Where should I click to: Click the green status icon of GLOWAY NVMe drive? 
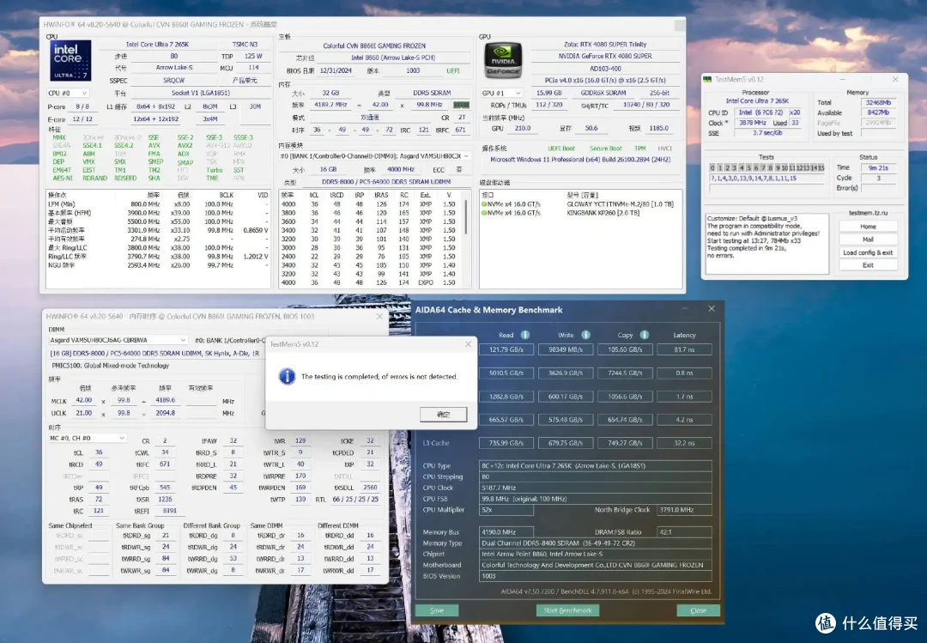coord(483,204)
